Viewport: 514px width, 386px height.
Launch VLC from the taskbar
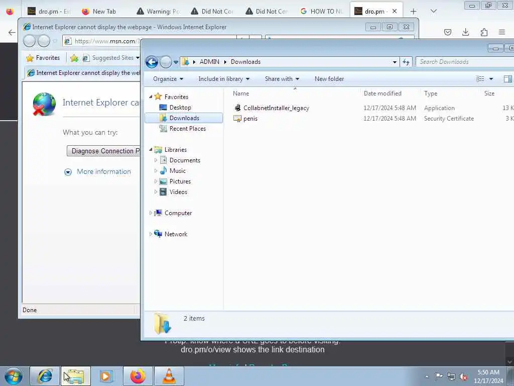(169, 376)
